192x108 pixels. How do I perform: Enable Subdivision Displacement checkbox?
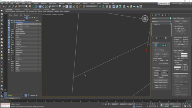[174, 76]
